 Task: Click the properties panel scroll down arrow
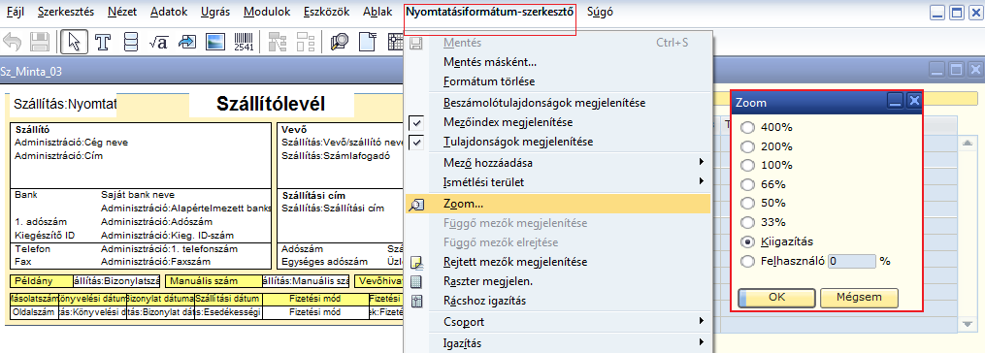[x=968, y=323]
